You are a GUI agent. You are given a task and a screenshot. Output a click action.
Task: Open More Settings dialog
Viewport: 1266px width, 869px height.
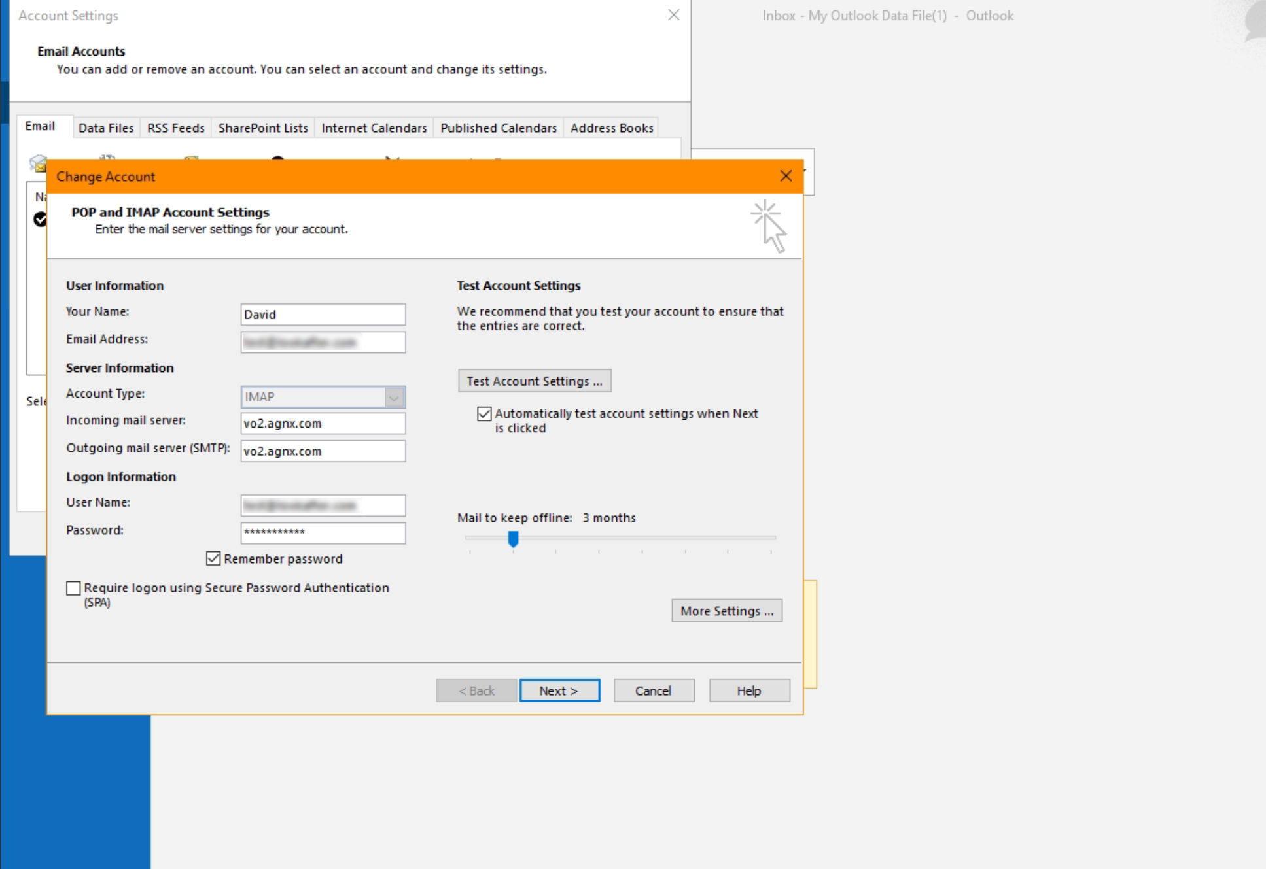(726, 611)
